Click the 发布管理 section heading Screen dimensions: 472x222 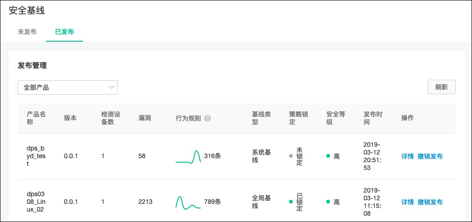tap(32, 66)
